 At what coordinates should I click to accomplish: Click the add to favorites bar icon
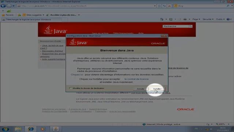[x=19, y=15]
